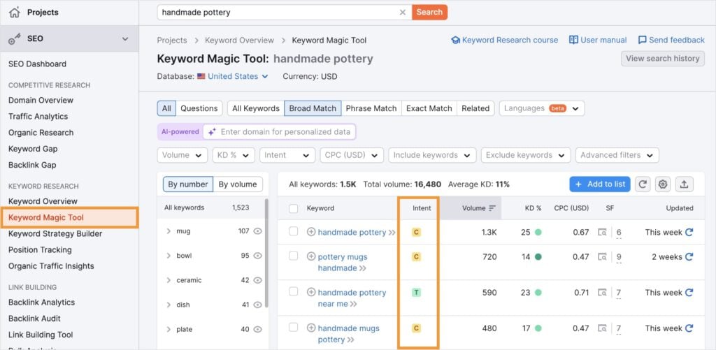Viewport: 716px width, 350px height.
Task: Click the Projects home icon
Action: tap(14, 12)
